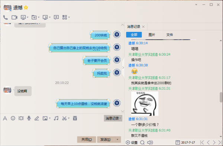Click sender avatar beside 200块钱 message
Viewport: 223px width, 146px height.
point(117,34)
